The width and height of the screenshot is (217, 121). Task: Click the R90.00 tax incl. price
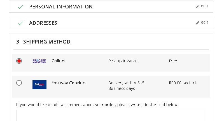(x=183, y=83)
